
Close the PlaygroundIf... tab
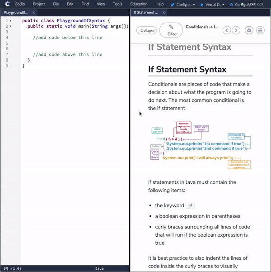click(34, 13)
